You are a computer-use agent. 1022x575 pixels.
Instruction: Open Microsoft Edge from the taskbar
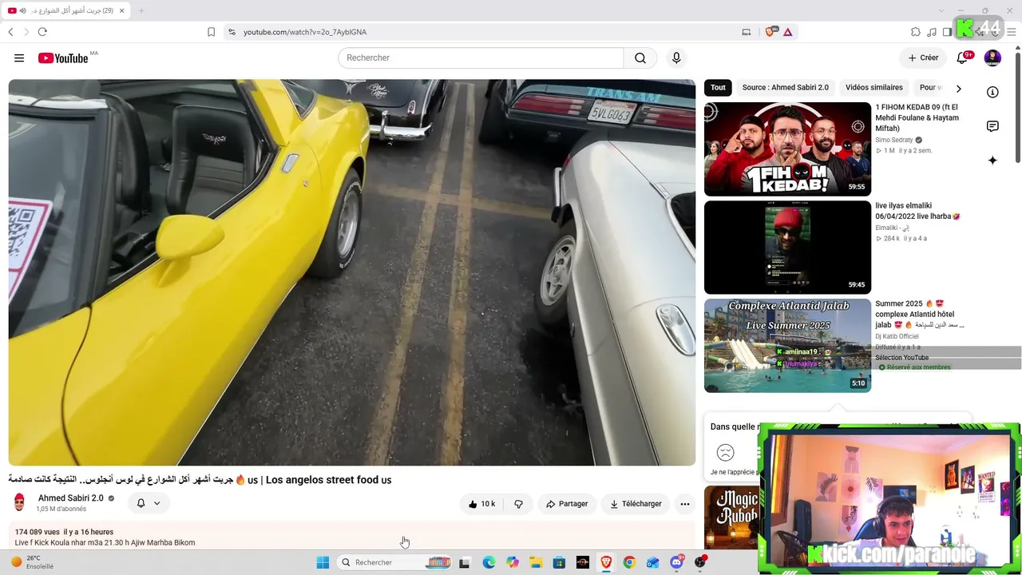coord(489,562)
